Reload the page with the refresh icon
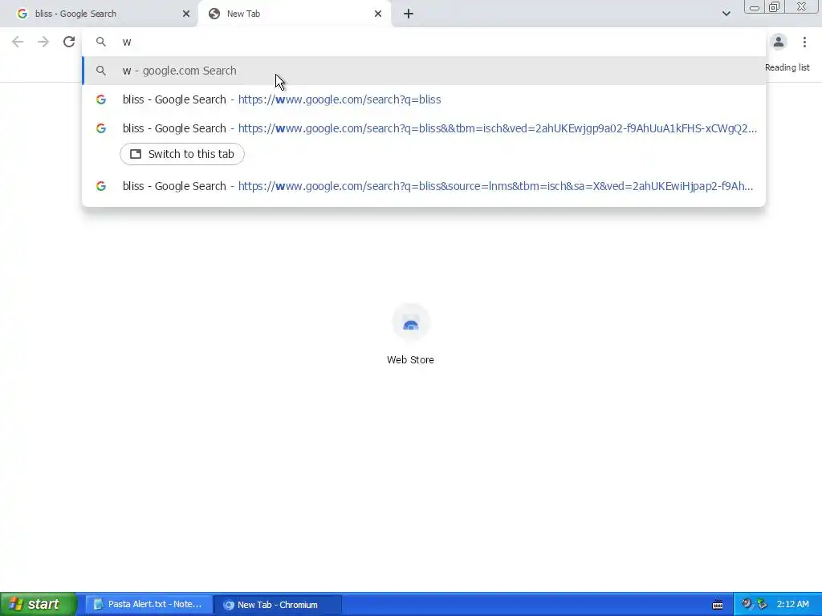The height and width of the screenshot is (616, 822). tap(69, 42)
